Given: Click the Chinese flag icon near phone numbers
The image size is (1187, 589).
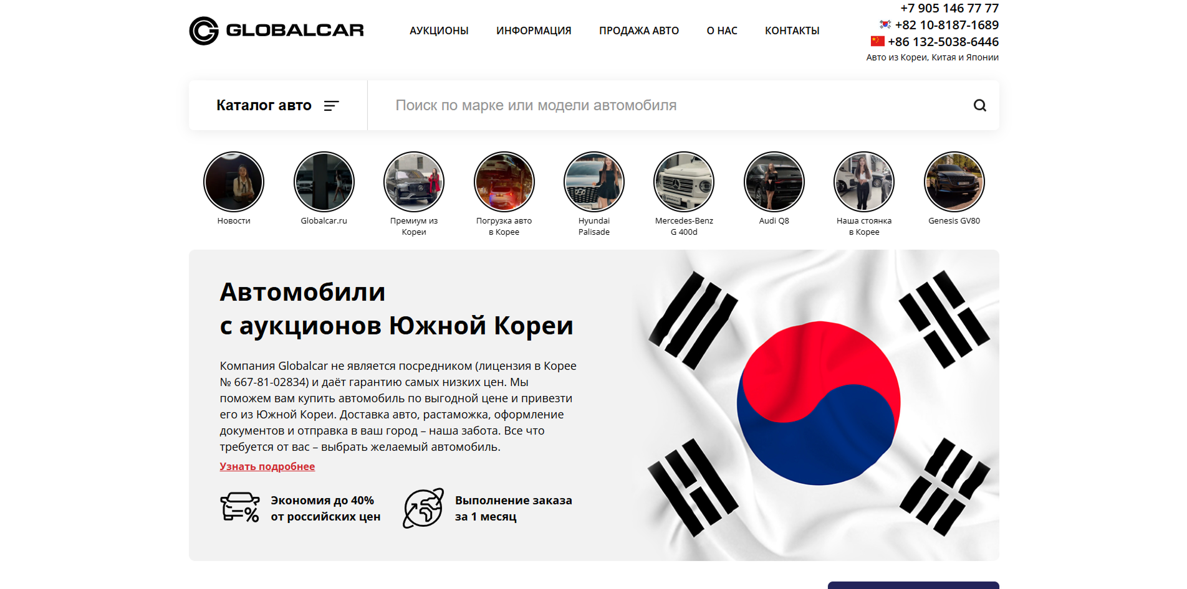Looking at the screenshot, I should click(878, 42).
